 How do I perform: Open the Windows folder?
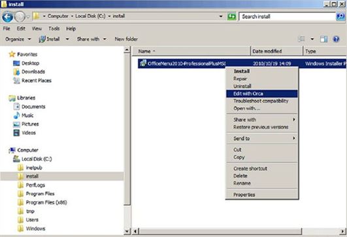(35, 229)
